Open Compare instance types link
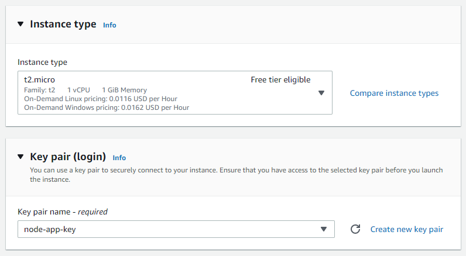This screenshot has height=256, width=466. click(394, 93)
